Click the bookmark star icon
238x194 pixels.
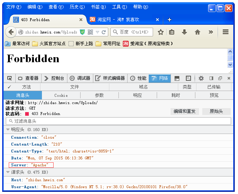161,32
